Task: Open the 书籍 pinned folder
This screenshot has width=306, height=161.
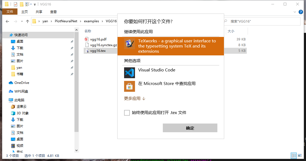Action: pyautogui.click(x=20, y=74)
